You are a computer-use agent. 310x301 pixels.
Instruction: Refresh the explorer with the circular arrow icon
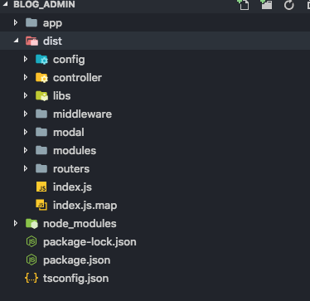[x=289, y=5]
